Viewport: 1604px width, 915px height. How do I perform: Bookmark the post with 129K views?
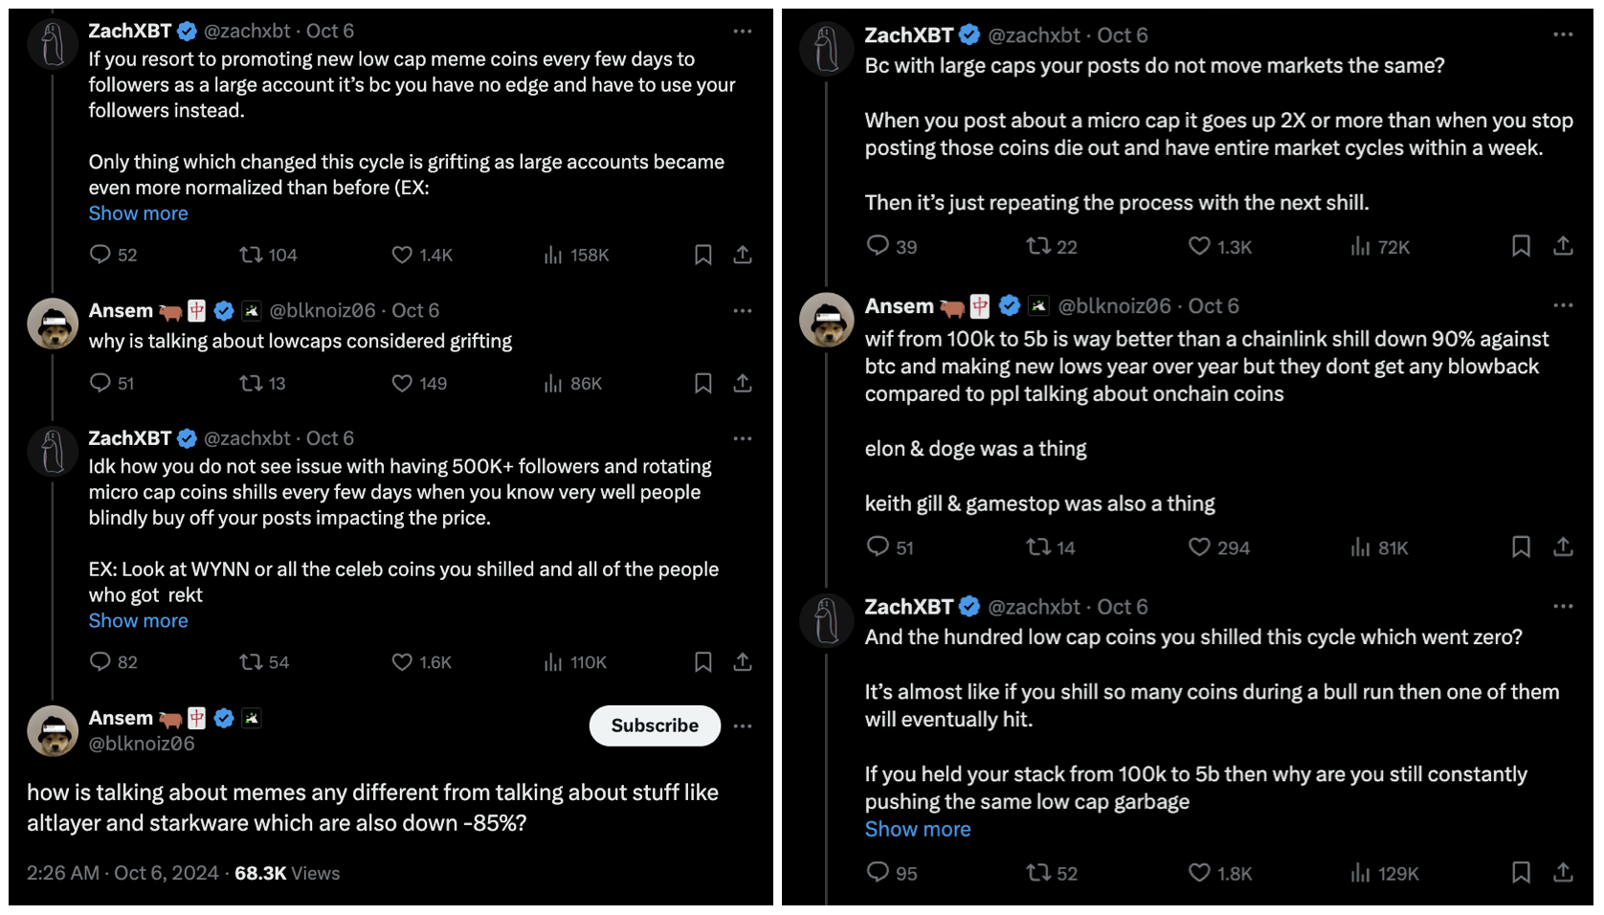pyautogui.click(x=1521, y=873)
